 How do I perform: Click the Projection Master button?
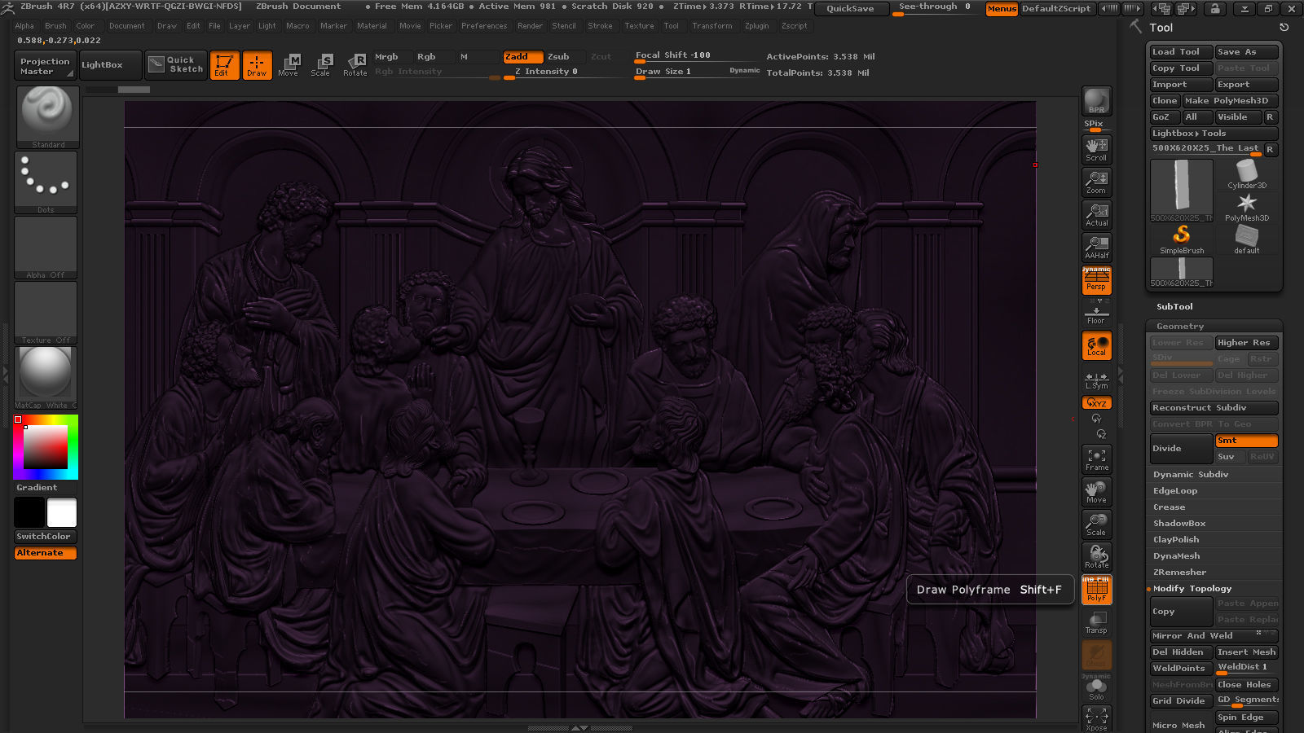[46, 66]
